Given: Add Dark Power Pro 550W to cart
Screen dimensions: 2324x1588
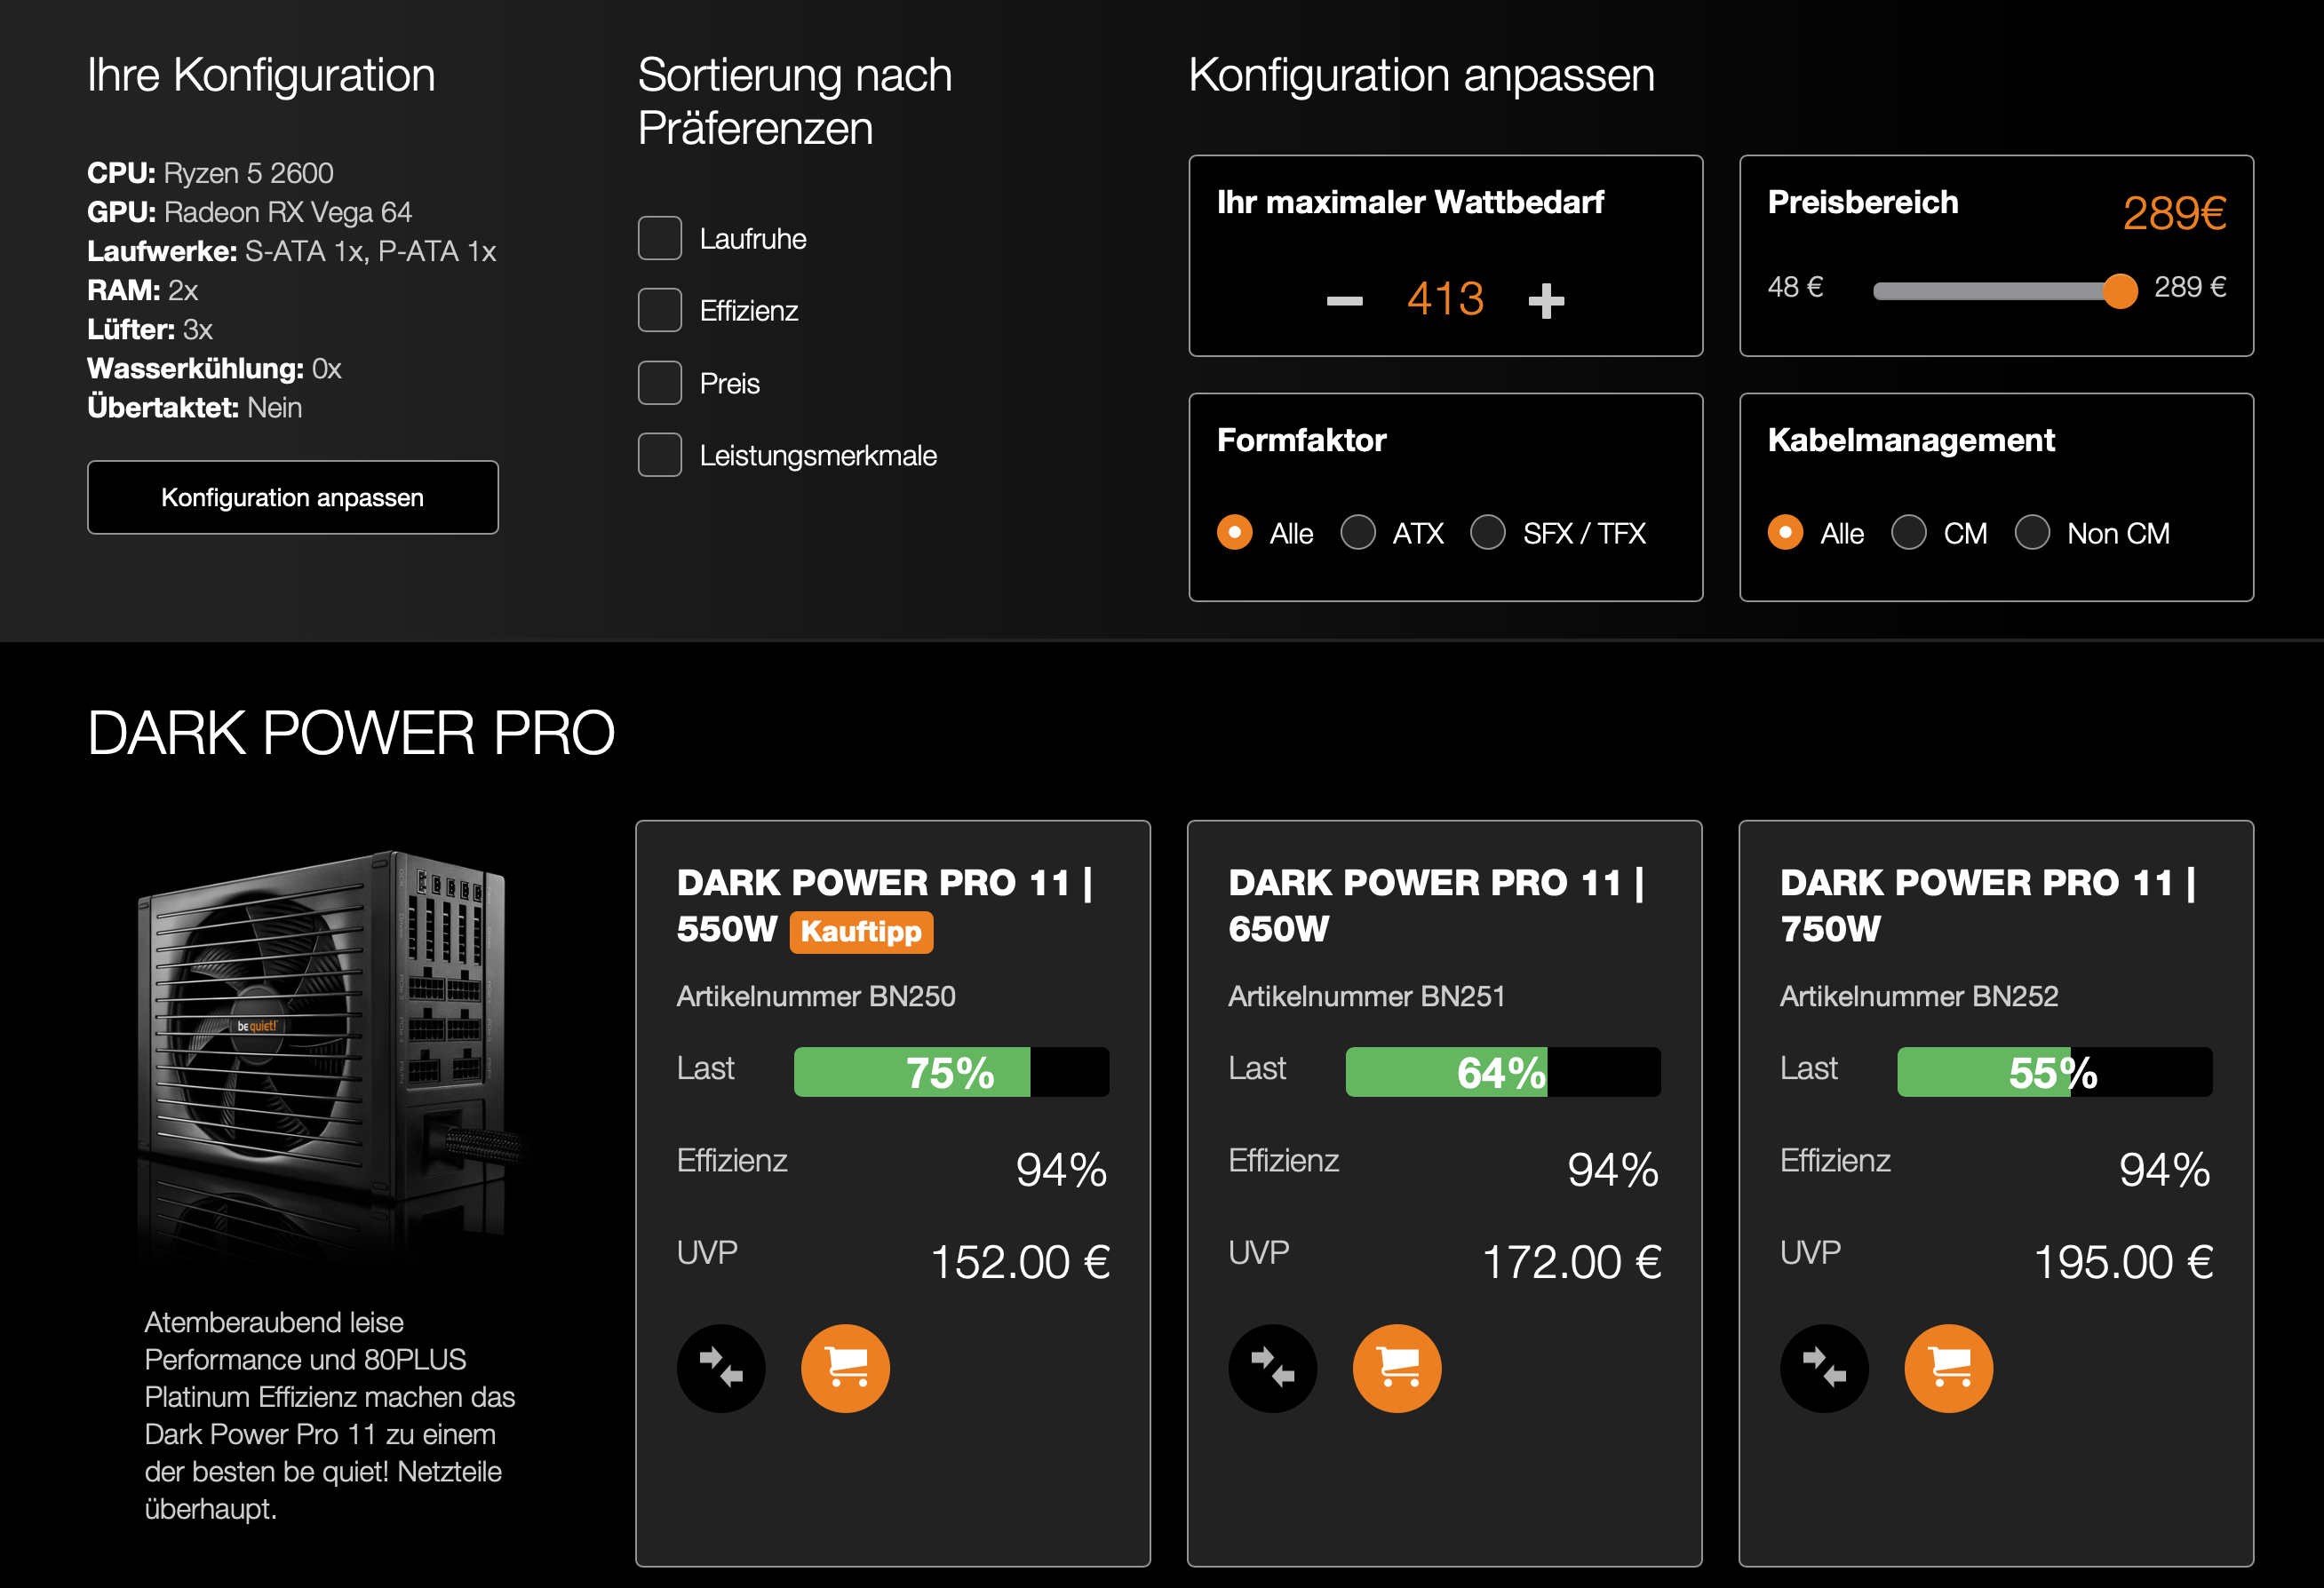Looking at the screenshot, I should pos(845,1368).
